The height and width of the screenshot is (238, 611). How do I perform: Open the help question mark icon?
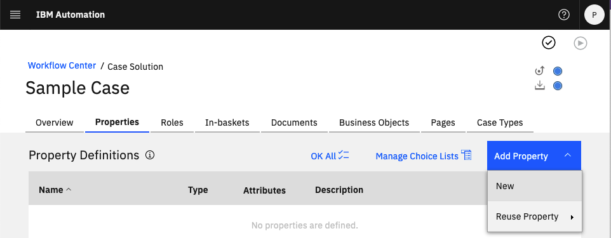pyautogui.click(x=564, y=15)
